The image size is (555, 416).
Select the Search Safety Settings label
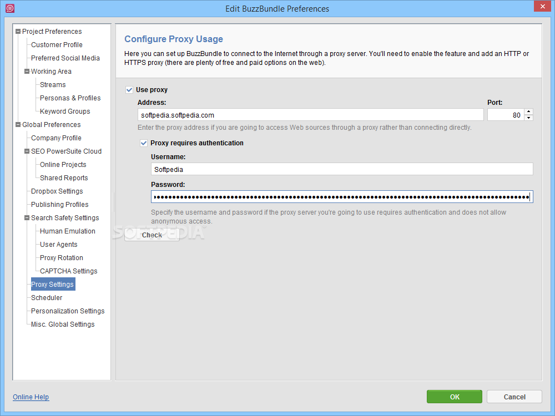65,218
